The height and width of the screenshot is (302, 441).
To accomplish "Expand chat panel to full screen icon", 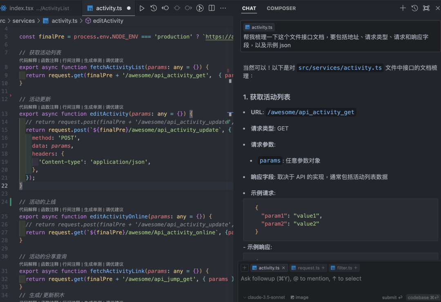I will (x=426, y=8).
